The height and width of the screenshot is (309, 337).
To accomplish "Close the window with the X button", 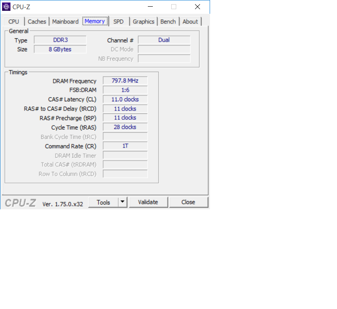I will pyautogui.click(x=198, y=7).
